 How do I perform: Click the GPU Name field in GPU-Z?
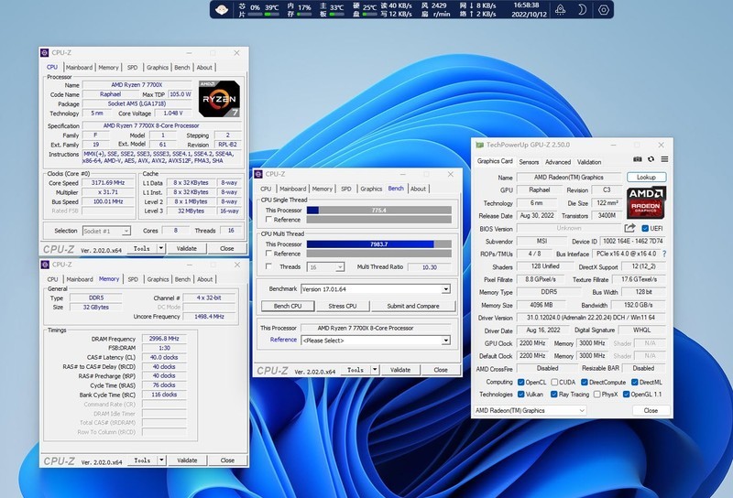pos(570,178)
